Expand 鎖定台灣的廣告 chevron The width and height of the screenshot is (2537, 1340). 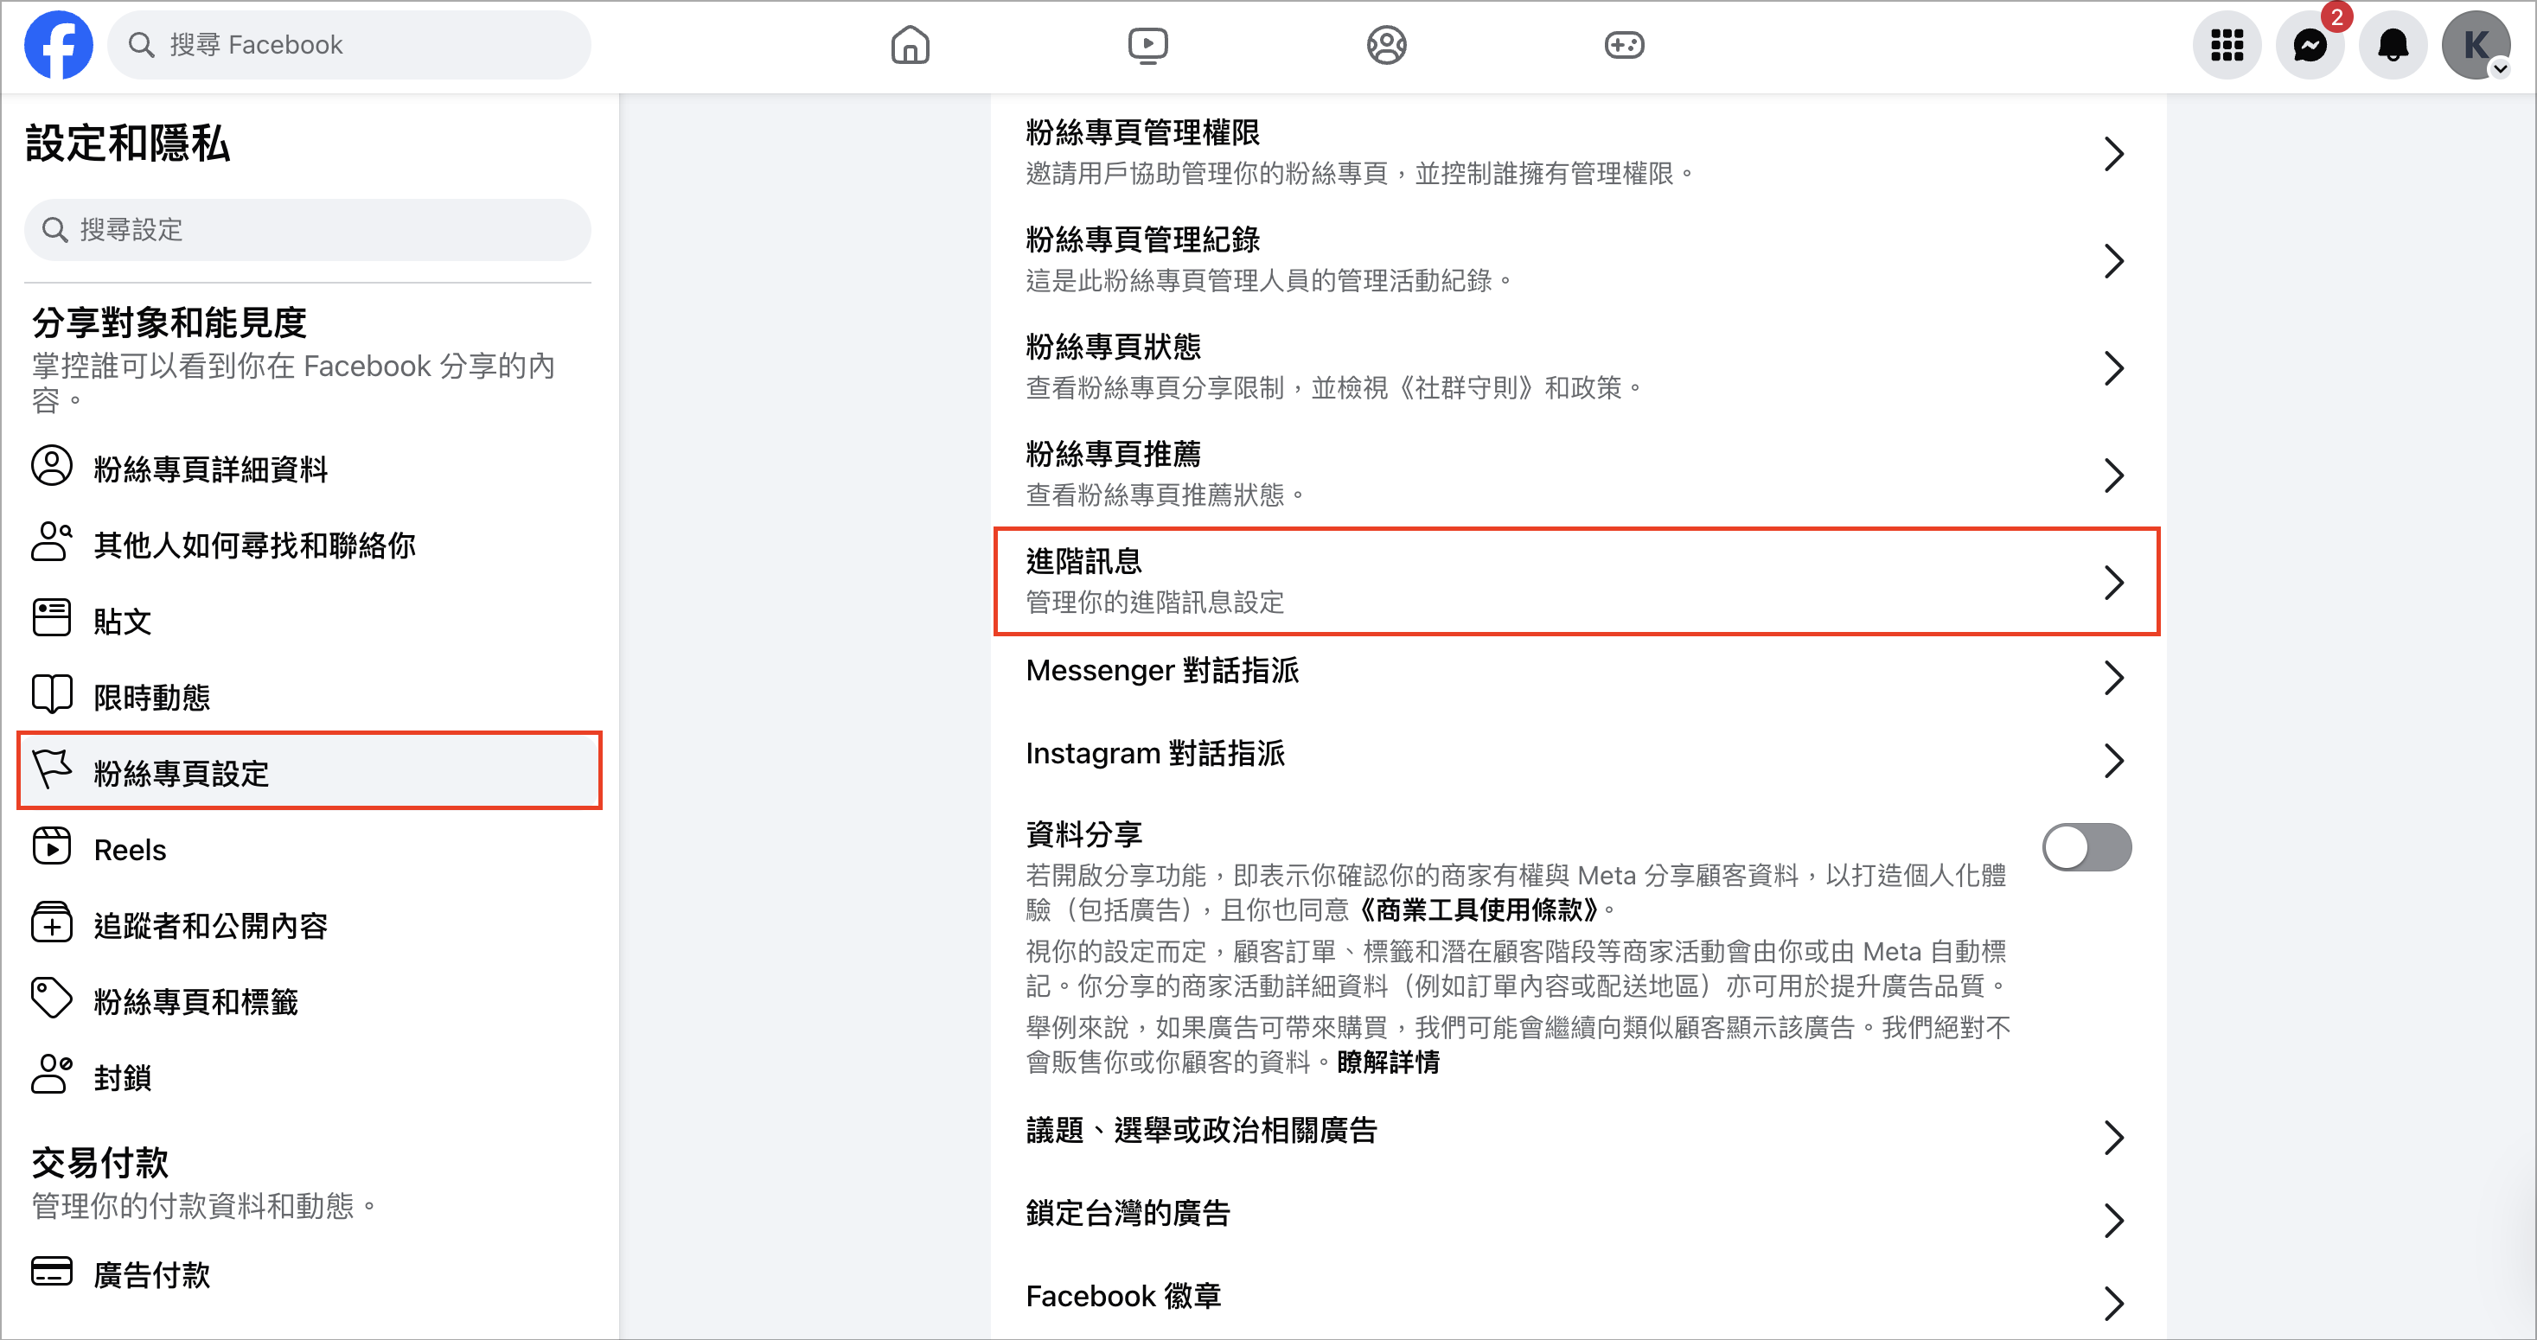(2113, 1220)
